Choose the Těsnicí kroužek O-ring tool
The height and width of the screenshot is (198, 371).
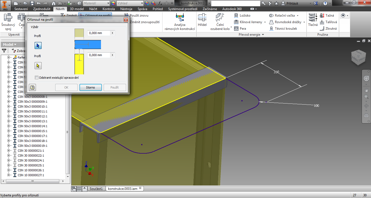[x=283, y=29]
